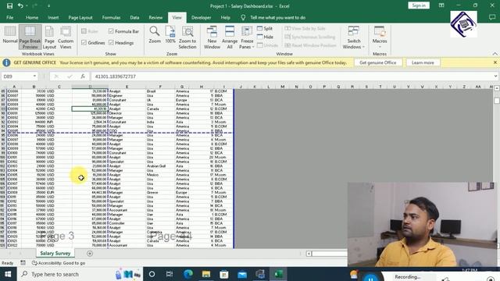Click the Accessibility status indicator

[59, 263]
